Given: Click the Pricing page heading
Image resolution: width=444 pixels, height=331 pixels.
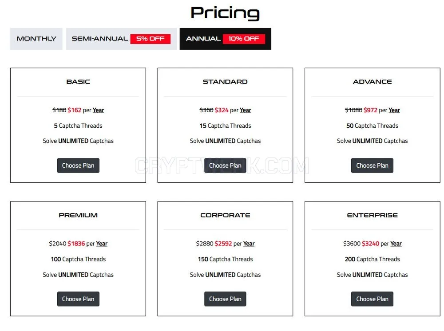Looking at the screenshot, I should (225, 13).
